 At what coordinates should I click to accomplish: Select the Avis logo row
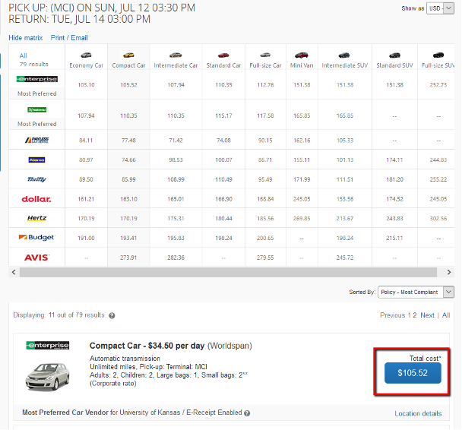(36, 258)
